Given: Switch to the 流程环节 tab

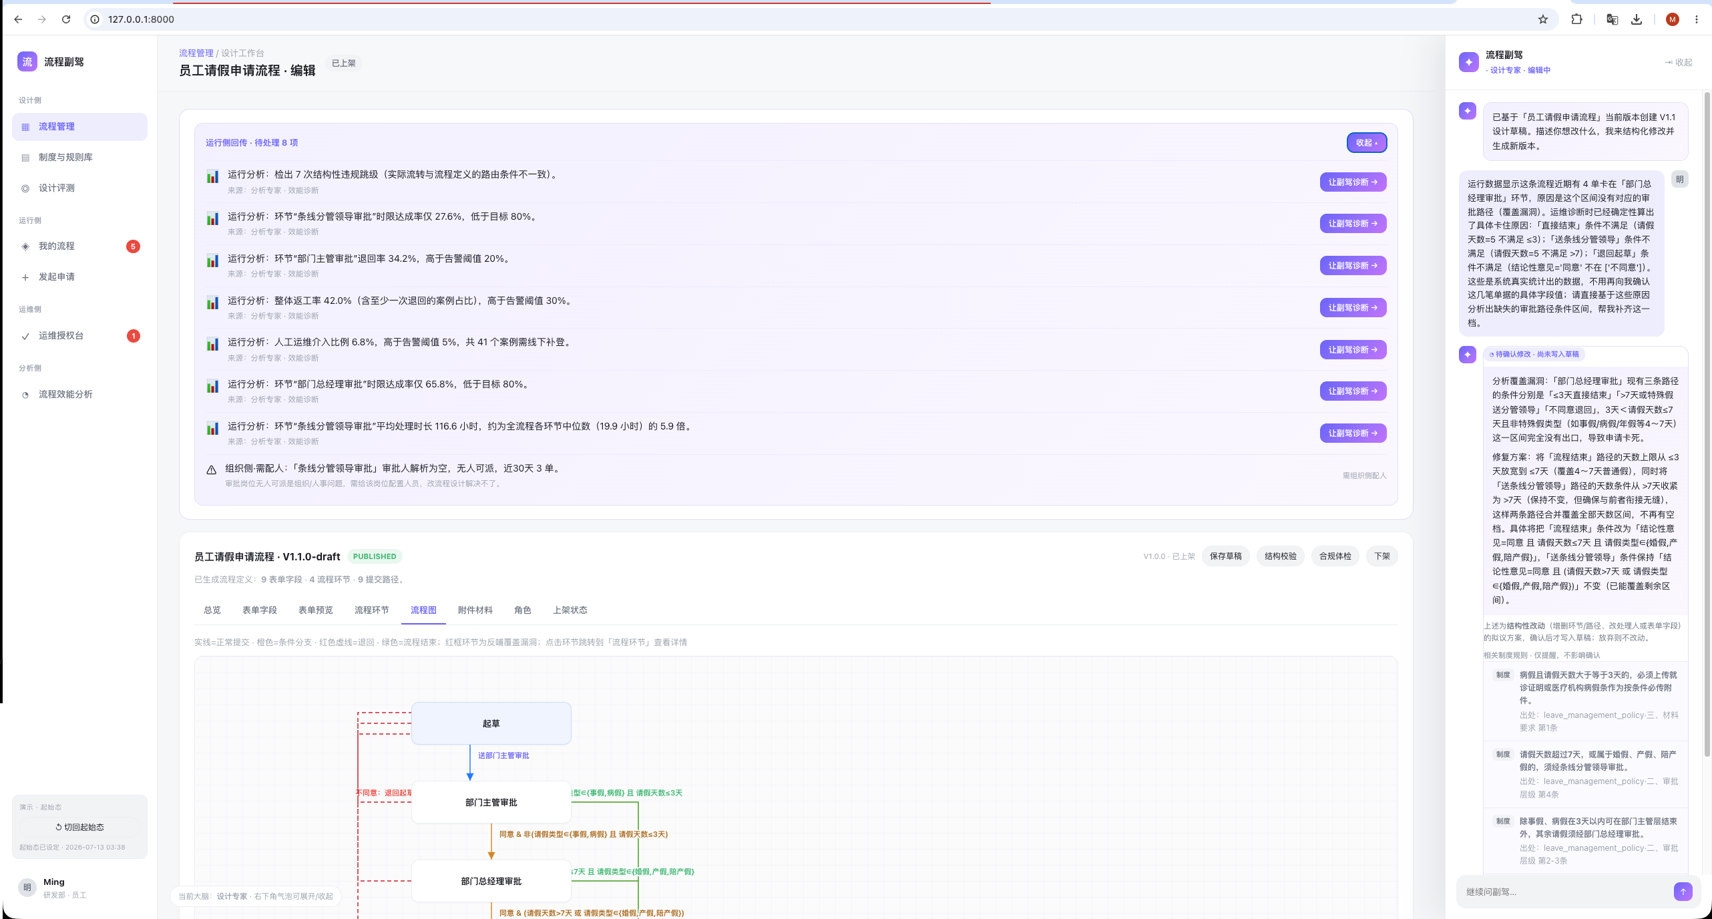Looking at the screenshot, I should pyautogui.click(x=371, y=610).
